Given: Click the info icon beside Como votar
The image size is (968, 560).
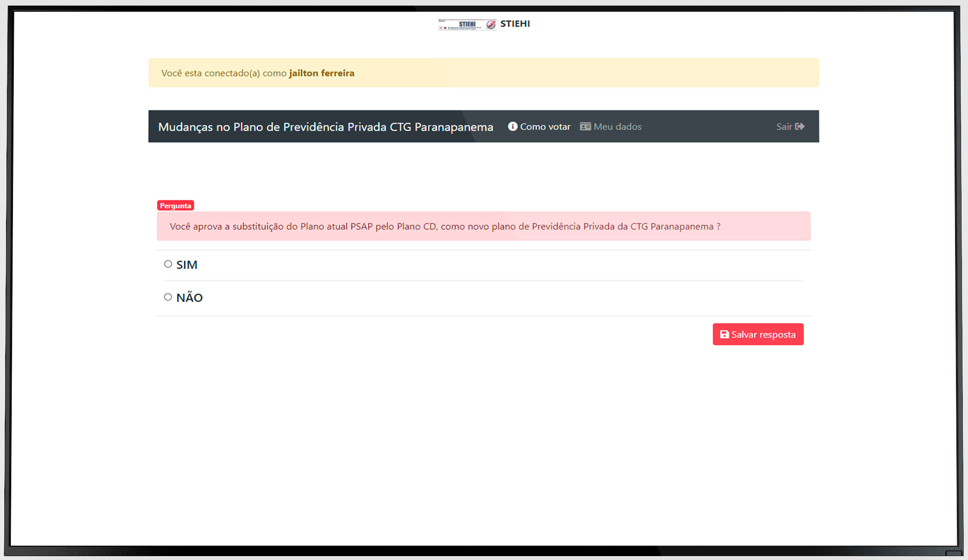Looking at the screenshot, I should 513,126.
